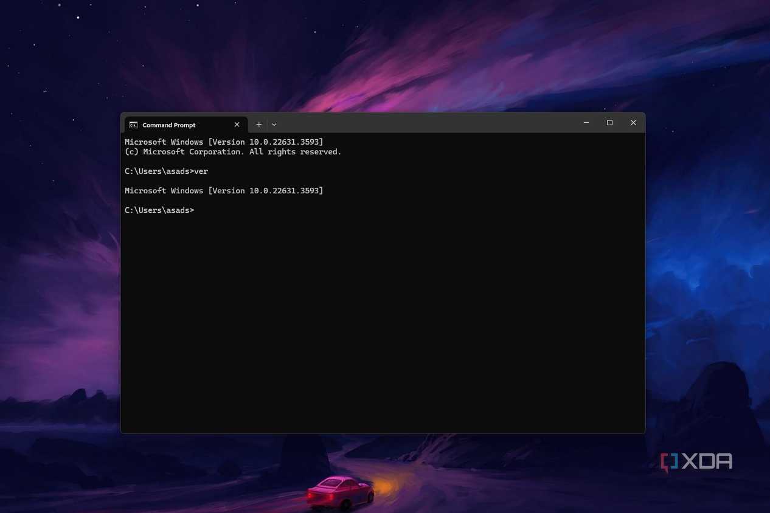Click the typed 'ver' command text

click(201, 171)
